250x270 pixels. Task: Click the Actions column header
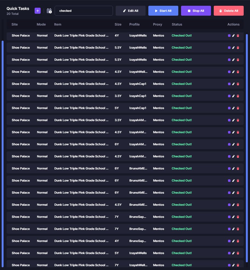click(233, 24)
